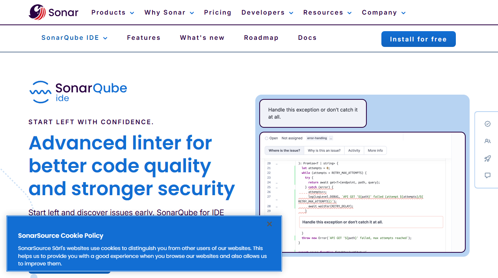The height and width of the screenshot is (278, 498).
Task: Click the Sonar logo in header
Action: pyautogui.click(x=54, y=12)
